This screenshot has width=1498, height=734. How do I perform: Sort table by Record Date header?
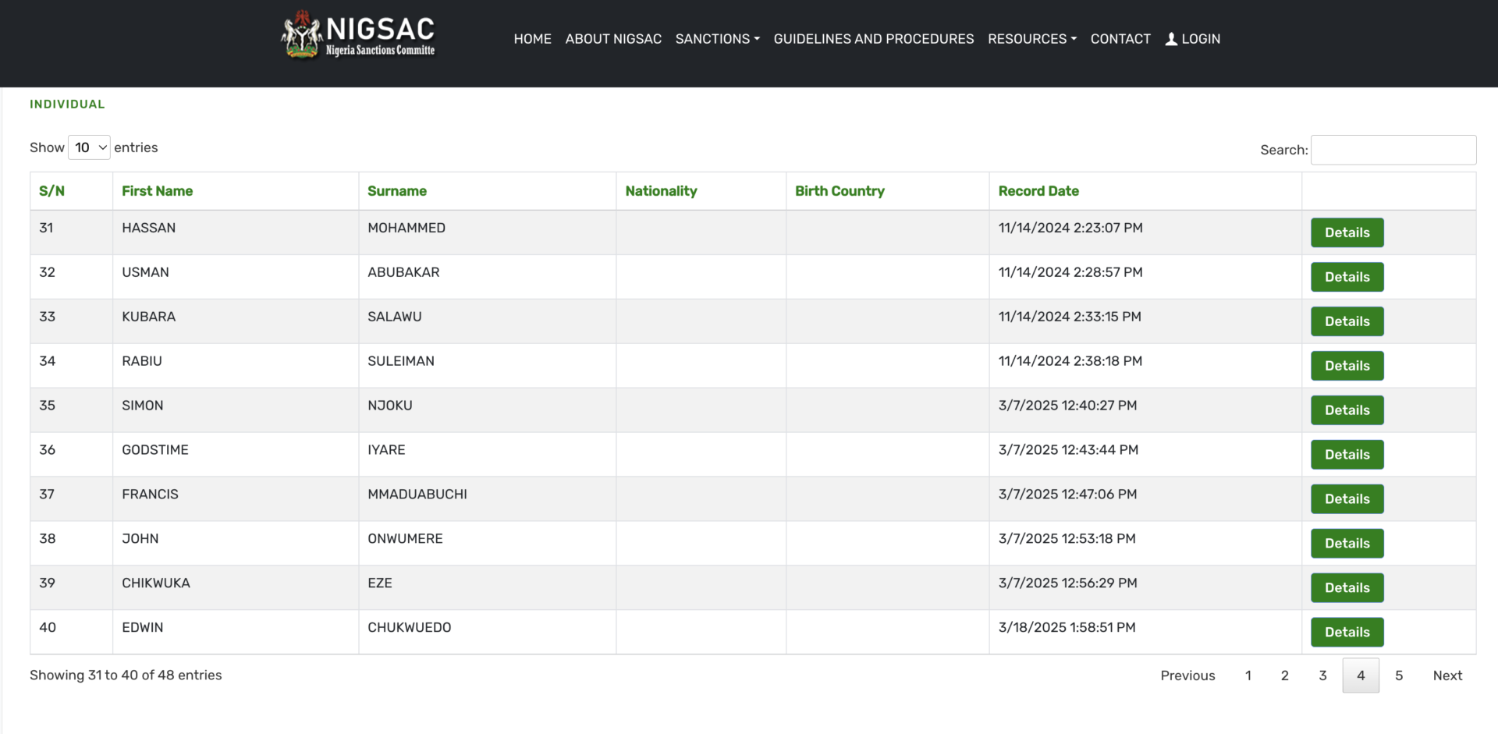tap(1038, 191)
